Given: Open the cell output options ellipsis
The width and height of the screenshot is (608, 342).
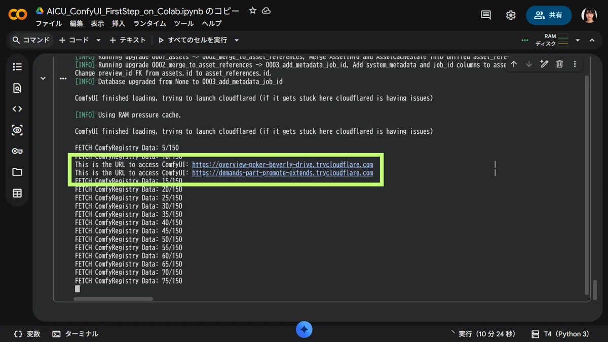Looking at the screenshot, I should click(x=63, y=79).
